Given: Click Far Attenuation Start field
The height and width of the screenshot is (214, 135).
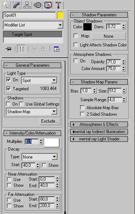Looking at the screenshot, I should [47, 199].
